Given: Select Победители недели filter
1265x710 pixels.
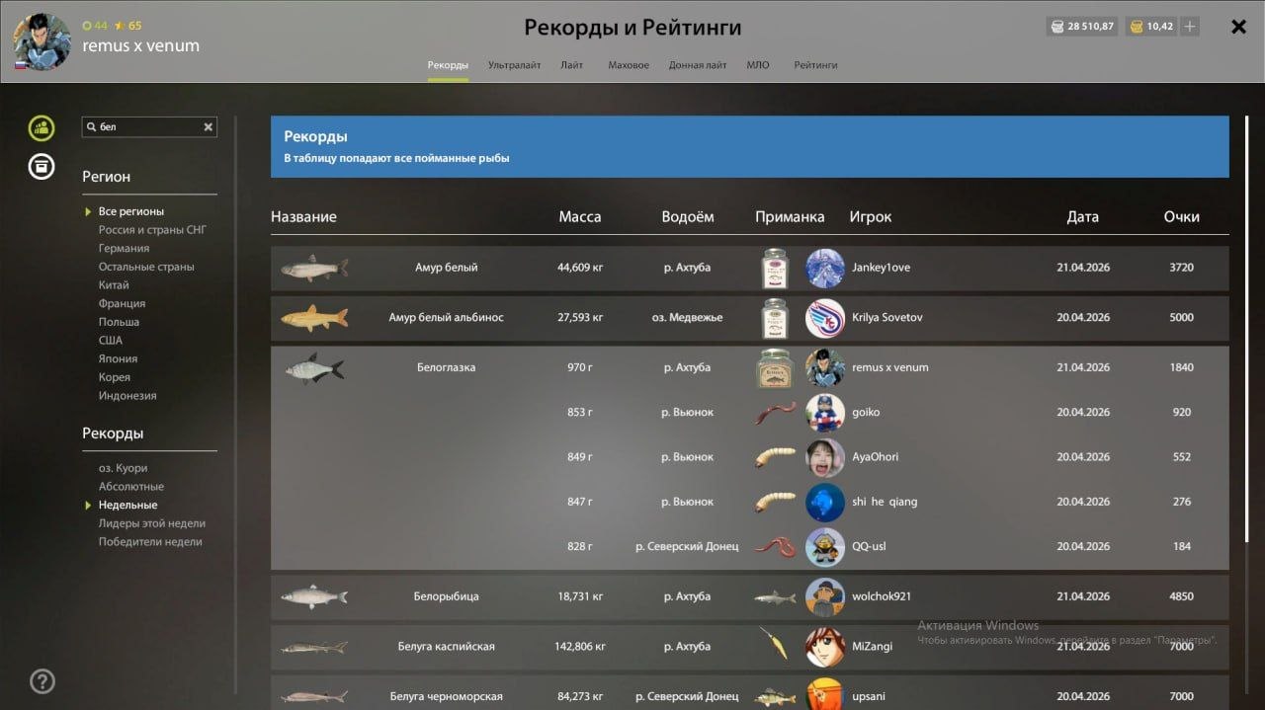Looking at the screenshot, I should click(x=150, y=542).
